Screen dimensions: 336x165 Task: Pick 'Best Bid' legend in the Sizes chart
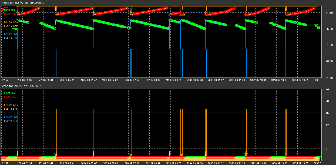point(10,93)
